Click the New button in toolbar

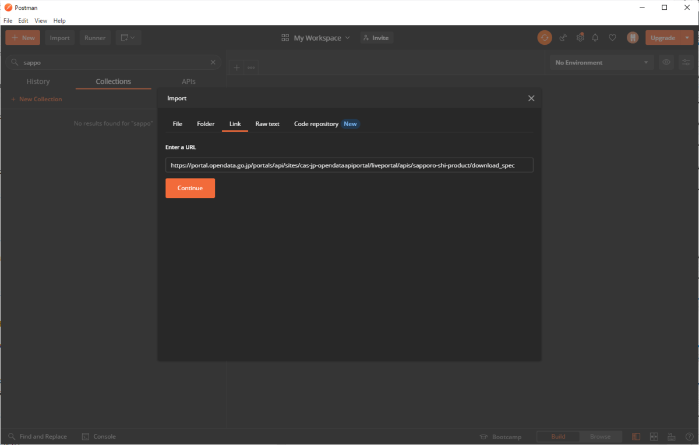click(23, 38)
